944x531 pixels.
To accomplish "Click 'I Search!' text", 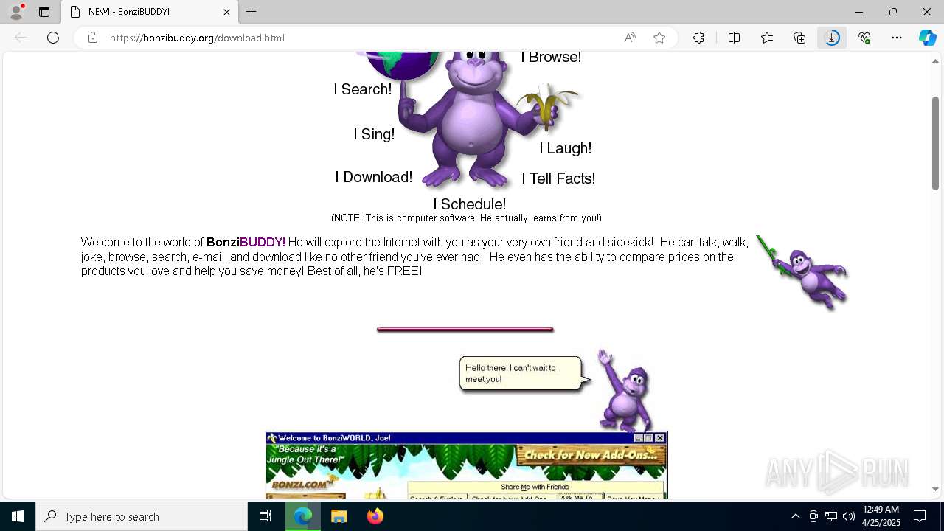I will 363,89.
